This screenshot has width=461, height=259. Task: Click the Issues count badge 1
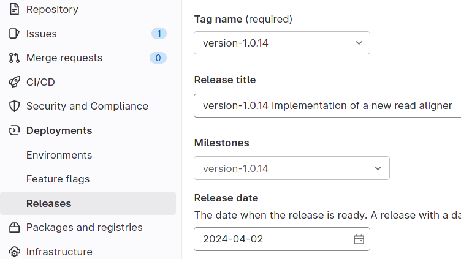[x=159, y=34]
